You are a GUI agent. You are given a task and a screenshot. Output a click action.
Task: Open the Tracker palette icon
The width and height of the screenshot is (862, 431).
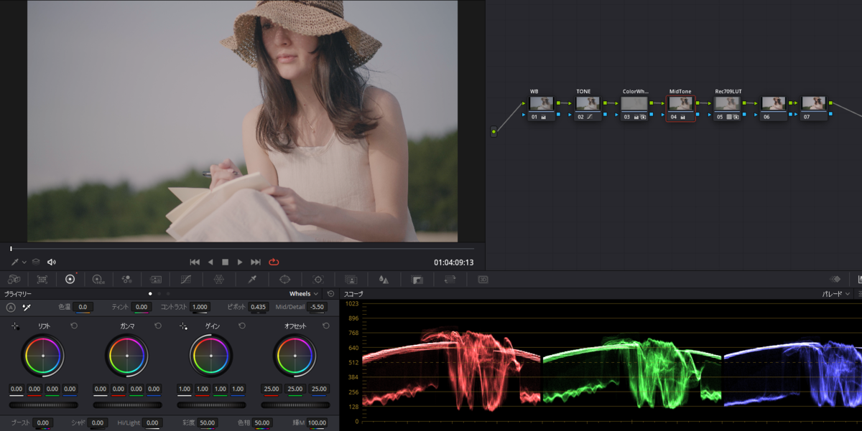(x=318, y=279)
